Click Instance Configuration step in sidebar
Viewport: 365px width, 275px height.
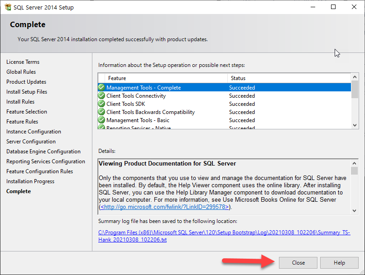coord(34,132)
